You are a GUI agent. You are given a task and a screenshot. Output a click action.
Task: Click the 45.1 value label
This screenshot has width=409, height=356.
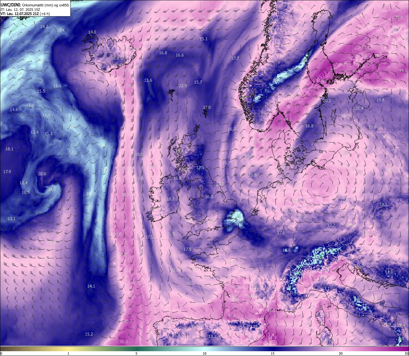pos(232,315)
